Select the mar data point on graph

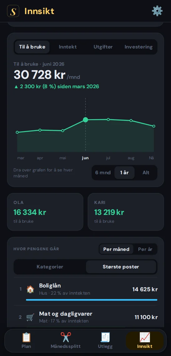pyautogui.click(x=17, y=132)
